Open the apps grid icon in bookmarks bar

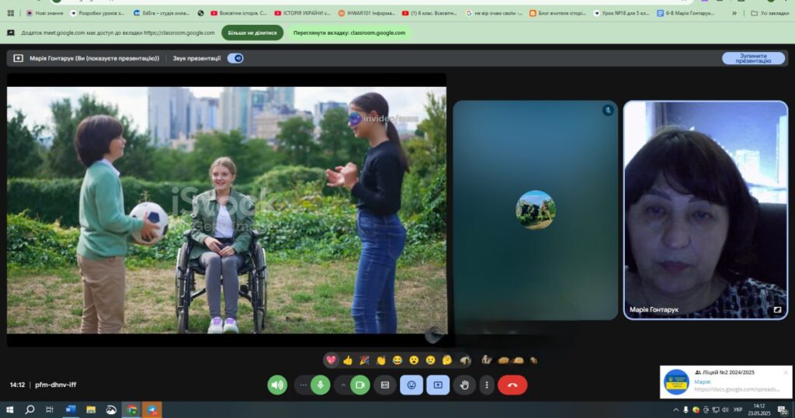tap(11, 13)
